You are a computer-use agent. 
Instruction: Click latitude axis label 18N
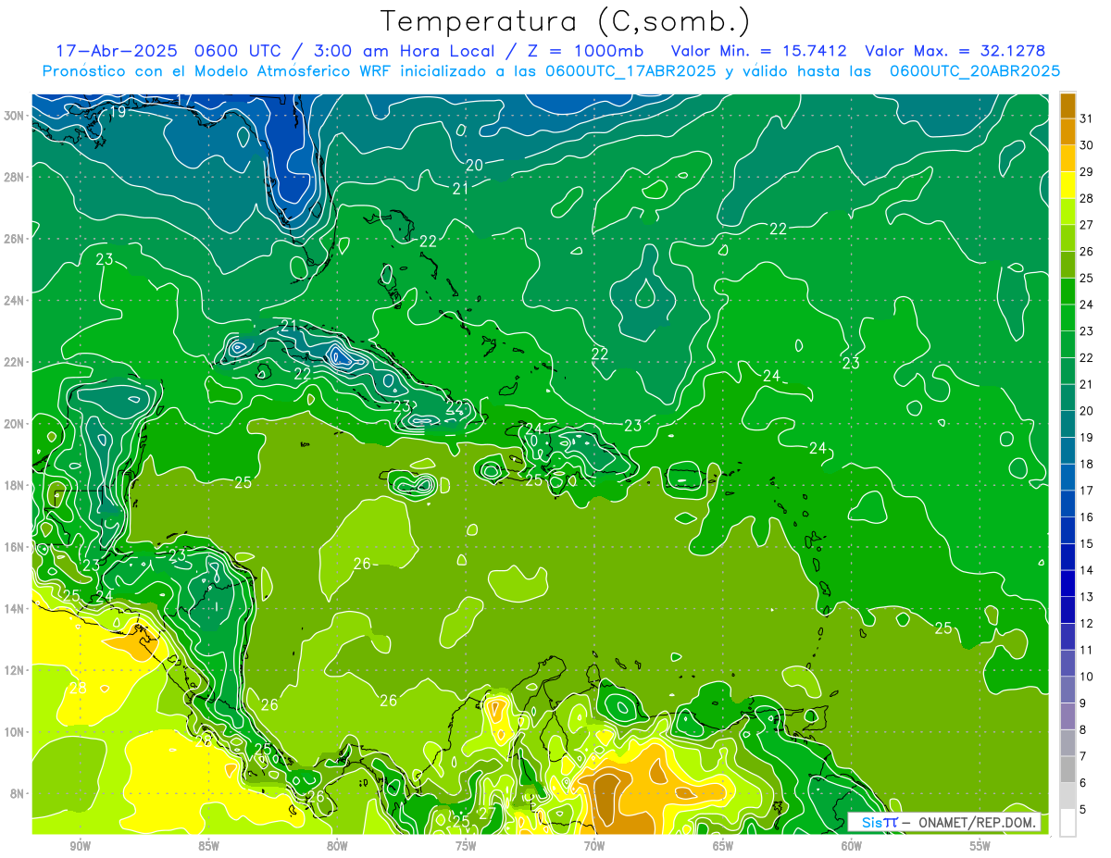14,485
